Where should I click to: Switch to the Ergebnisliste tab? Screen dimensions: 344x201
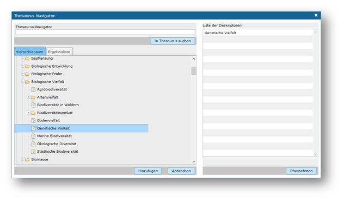pyautogui.click(x=59, y=52)
